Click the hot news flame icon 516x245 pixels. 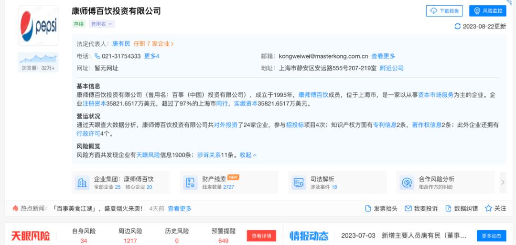tap(15, 209)
